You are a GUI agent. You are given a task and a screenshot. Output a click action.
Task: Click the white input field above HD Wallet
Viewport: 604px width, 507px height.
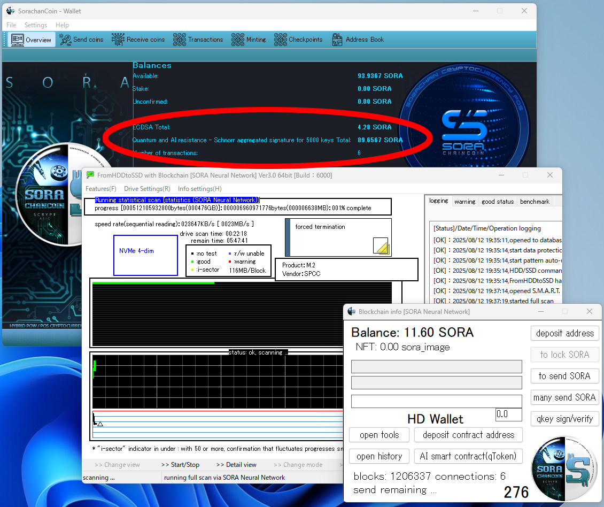(x=437, y=401)
